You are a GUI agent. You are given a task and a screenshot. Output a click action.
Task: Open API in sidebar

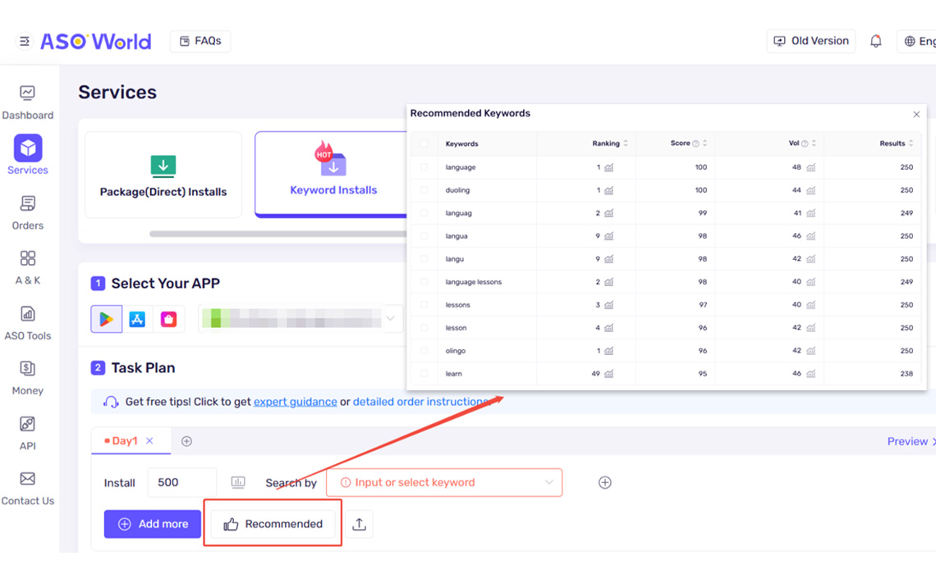(x=27, y=433)
